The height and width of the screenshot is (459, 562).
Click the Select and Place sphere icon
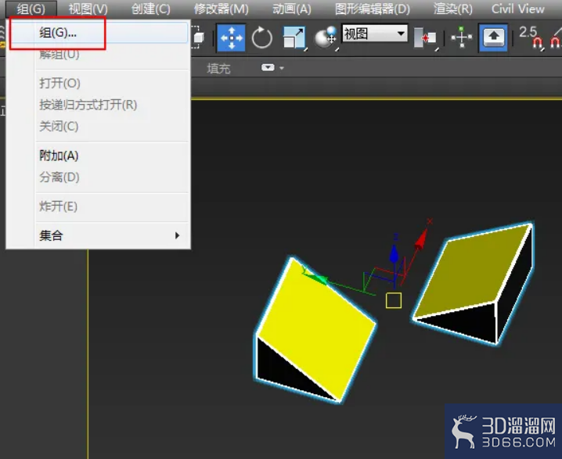tap(326, 38)
